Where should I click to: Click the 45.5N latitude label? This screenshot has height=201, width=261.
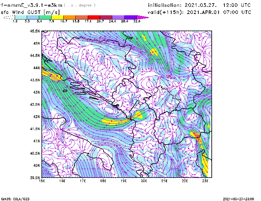point(35,31)
